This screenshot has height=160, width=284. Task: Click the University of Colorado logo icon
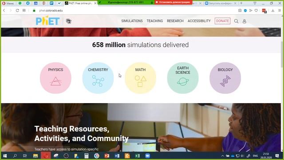69,21
